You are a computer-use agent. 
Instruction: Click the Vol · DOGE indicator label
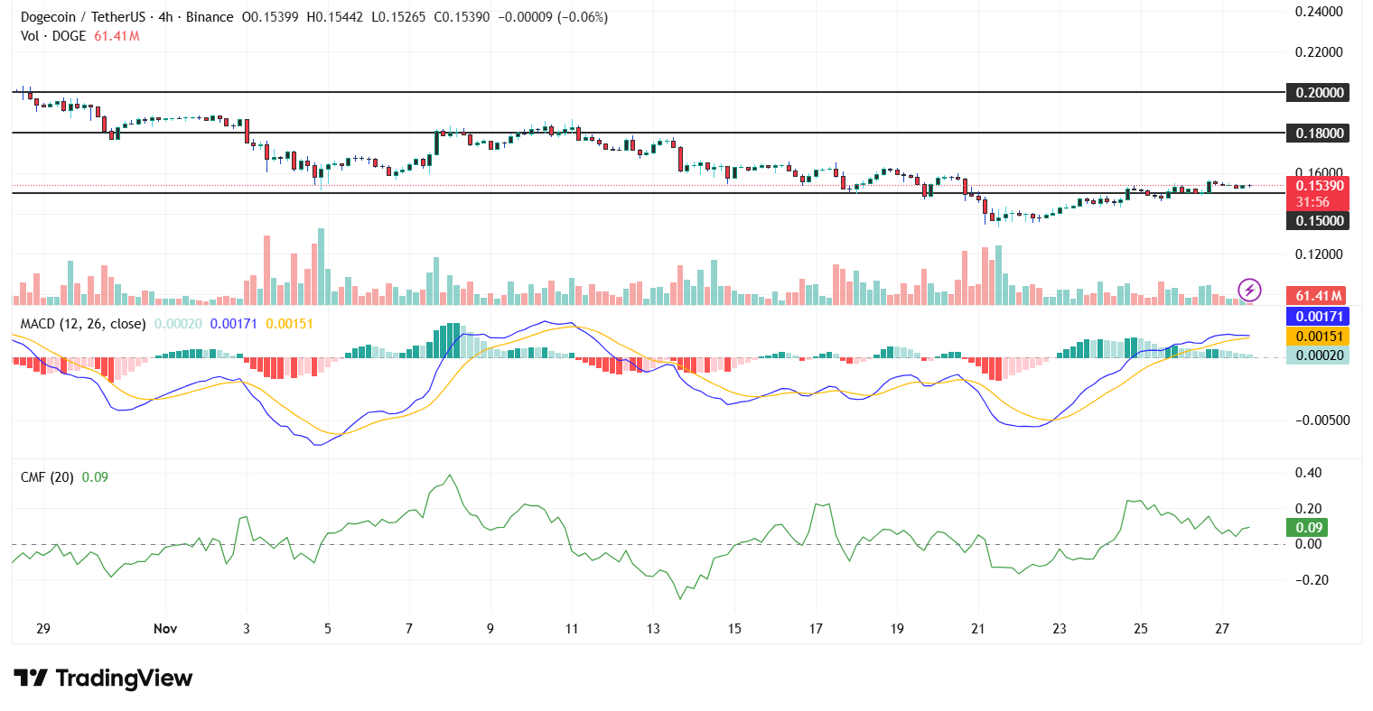click(x=53, y=36)
